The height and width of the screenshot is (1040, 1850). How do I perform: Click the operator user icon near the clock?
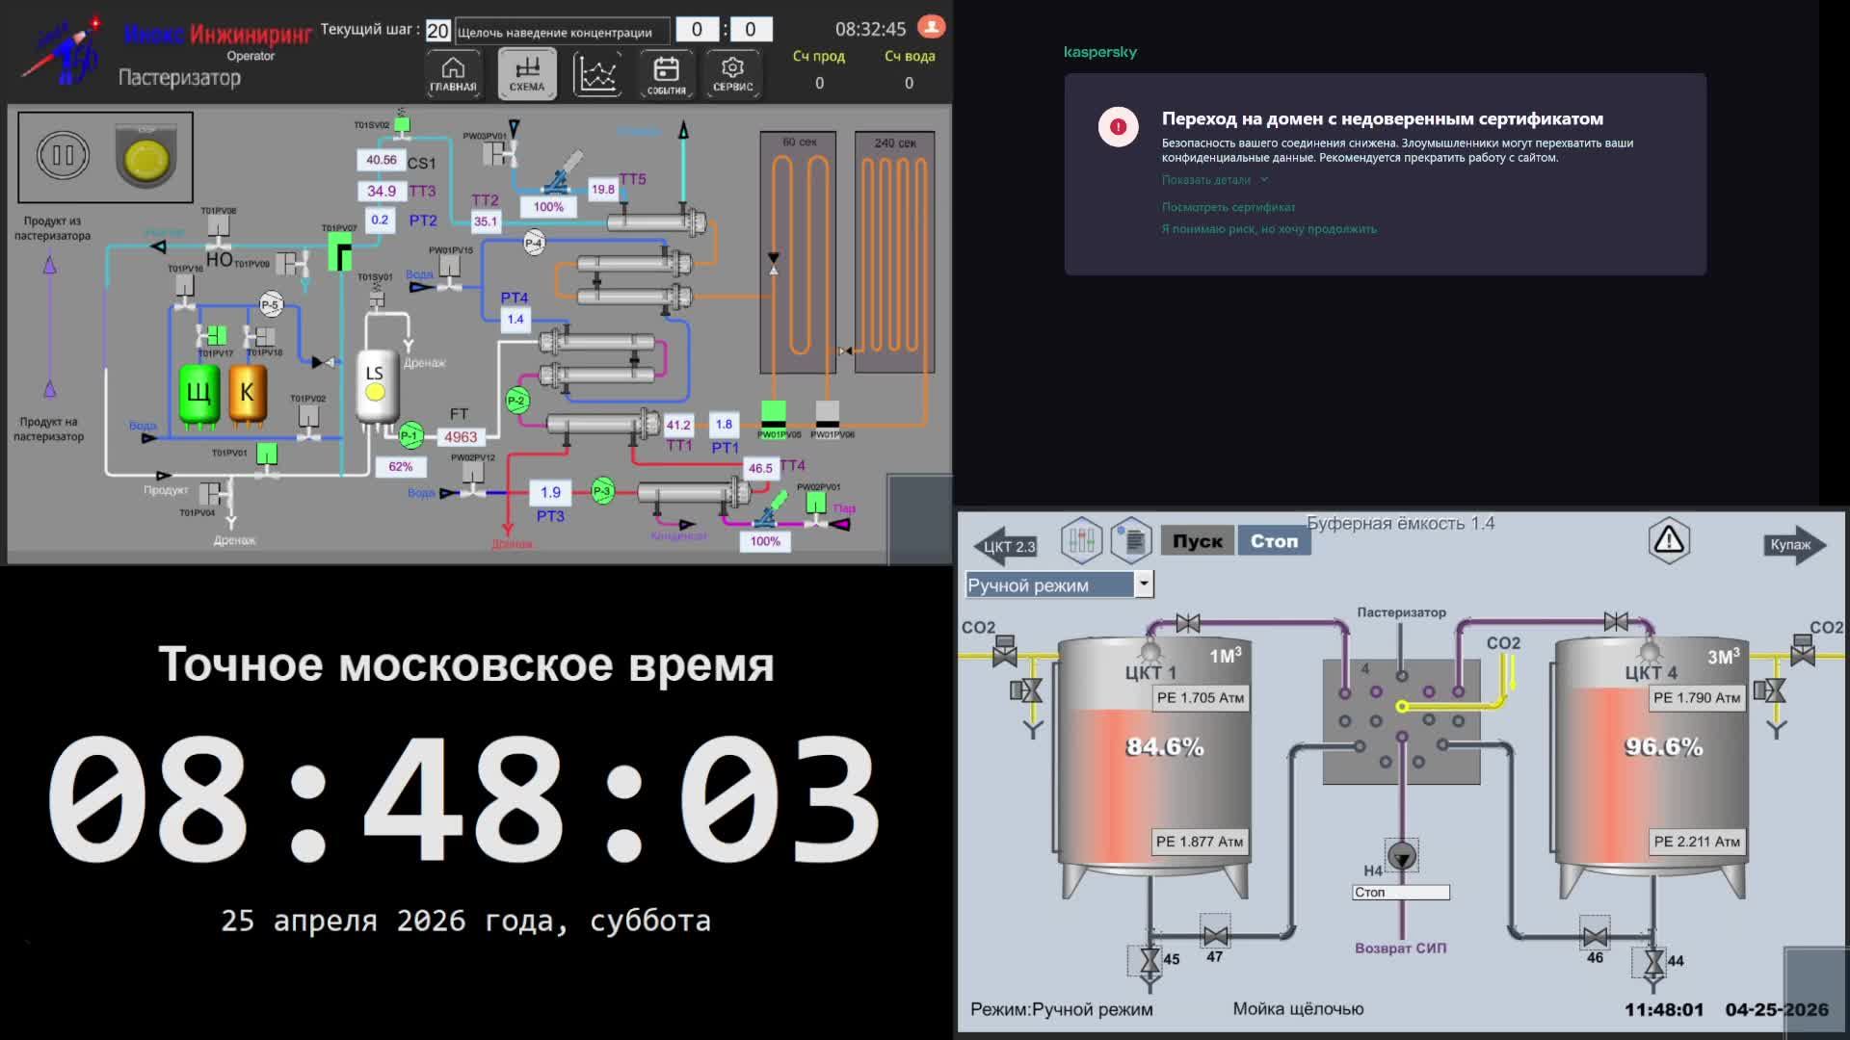coord(930,27)
